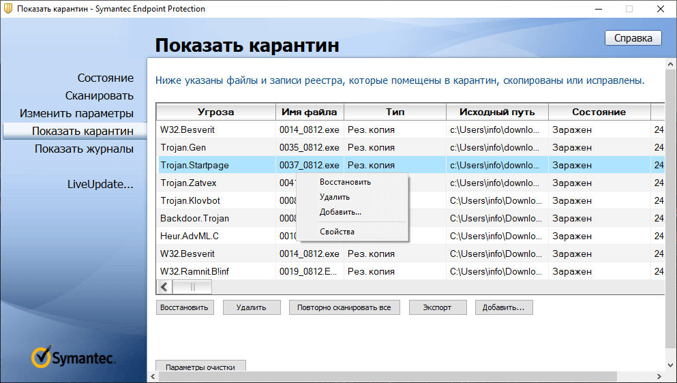Sort by the Имя файла column header
The height and width of the screenshot is (383, 677).
click(310, 112)
